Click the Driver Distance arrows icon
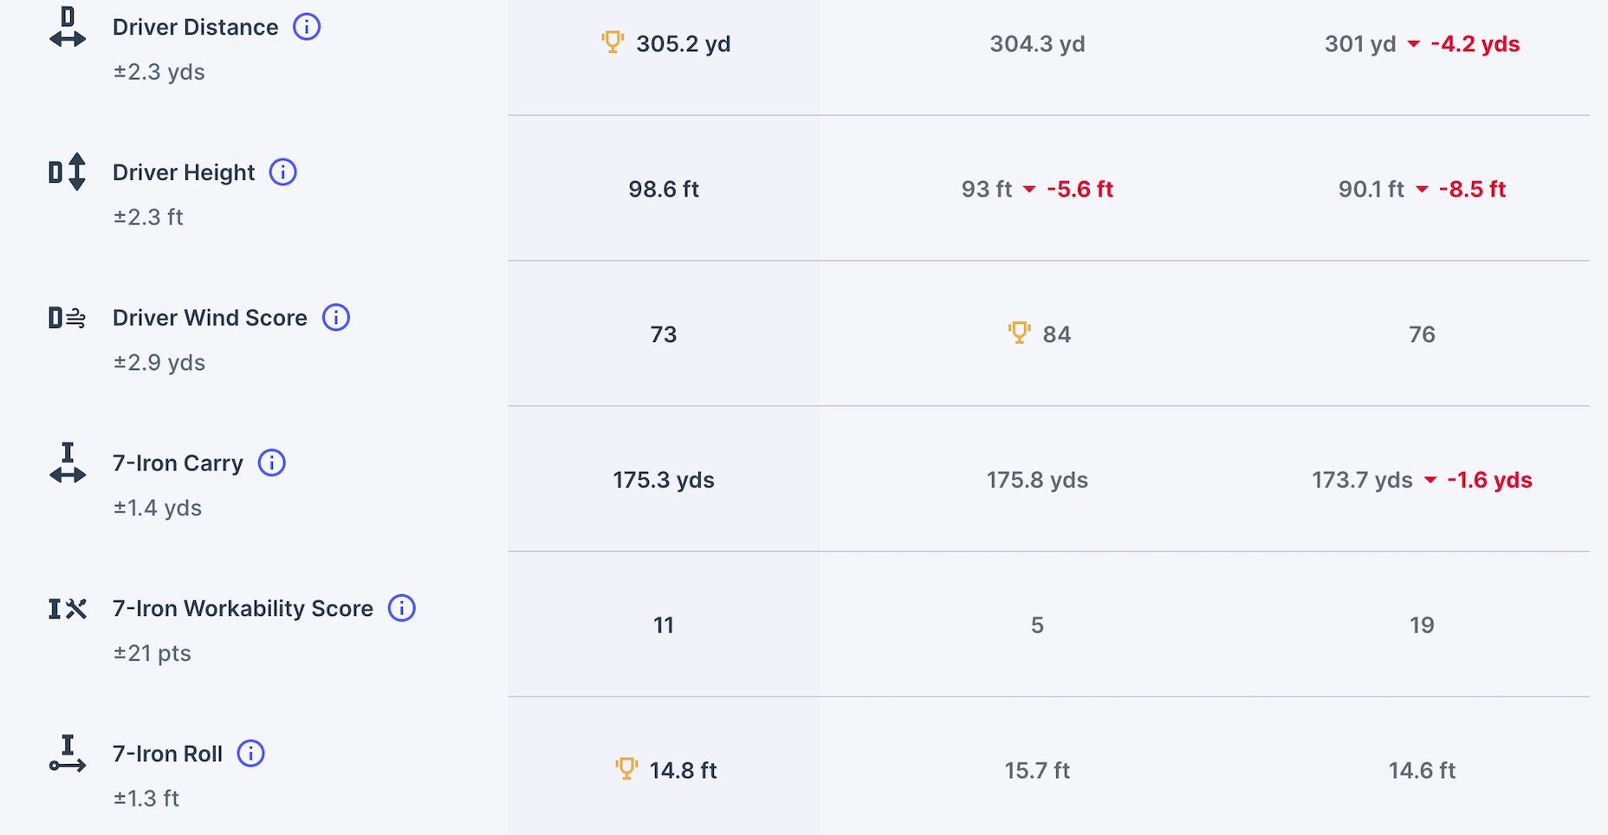 68,28
